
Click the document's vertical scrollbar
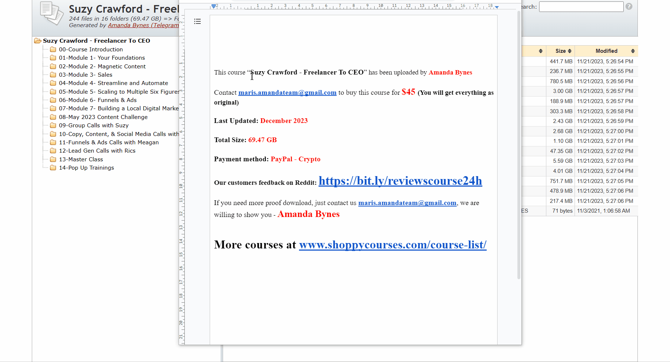[x=518, y=145]
